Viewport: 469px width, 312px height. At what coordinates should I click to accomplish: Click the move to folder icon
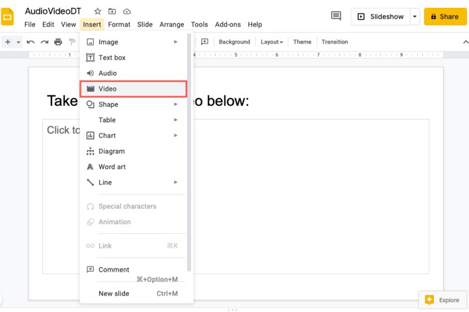(112, 11)
